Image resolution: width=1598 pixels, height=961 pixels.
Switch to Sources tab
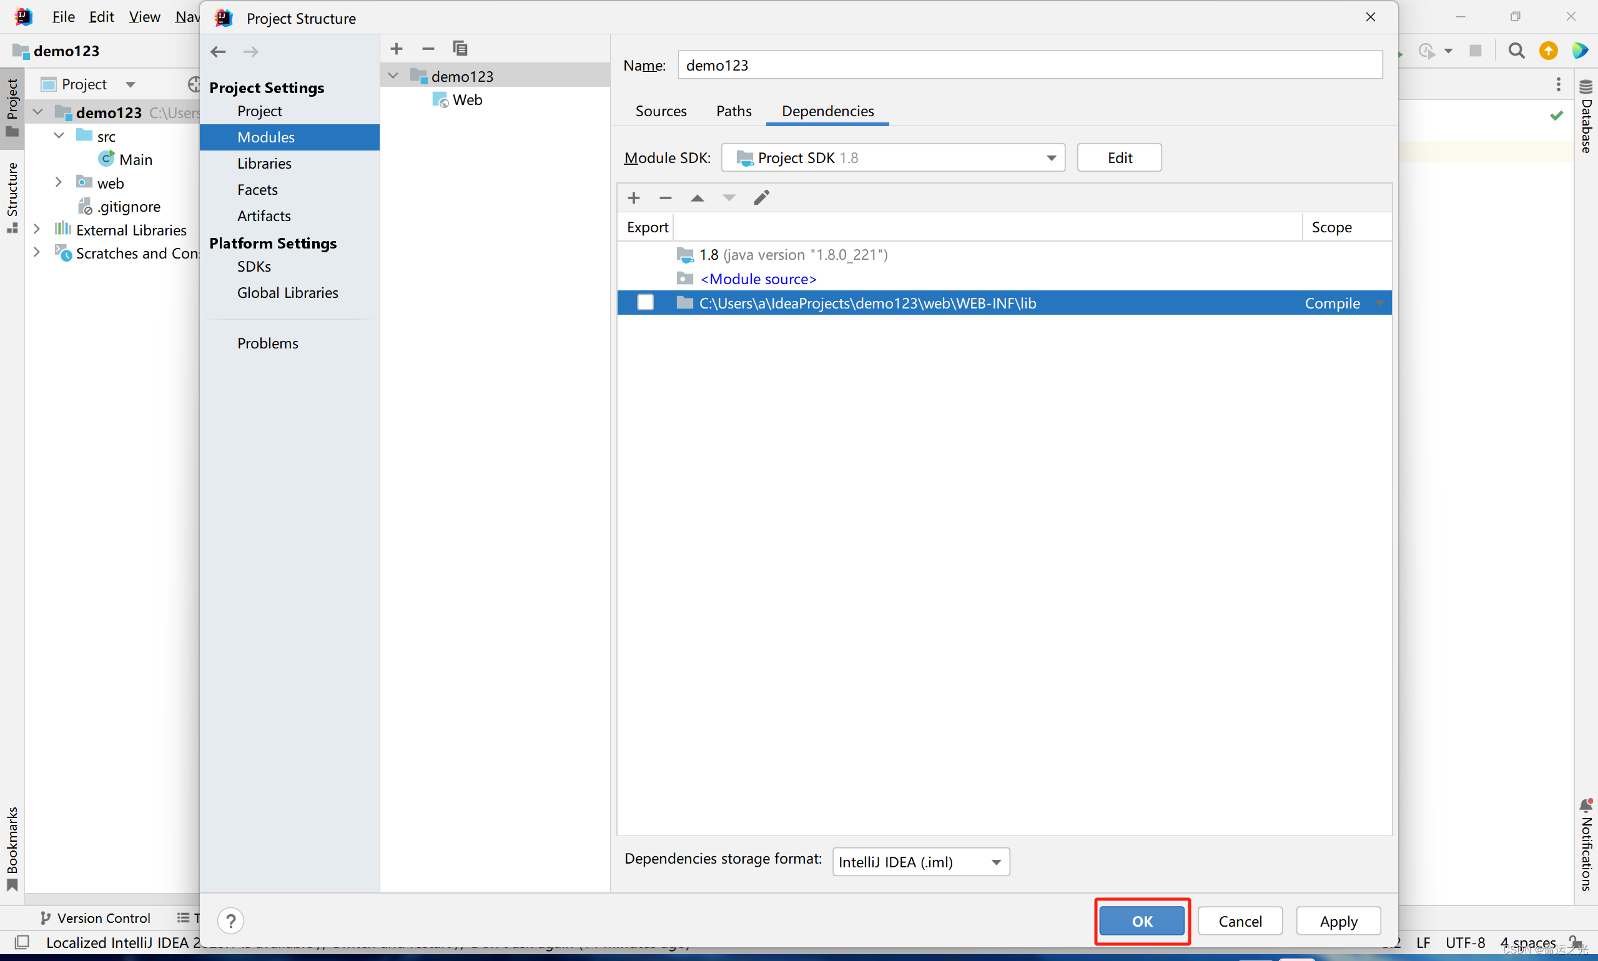click(661, 111)
